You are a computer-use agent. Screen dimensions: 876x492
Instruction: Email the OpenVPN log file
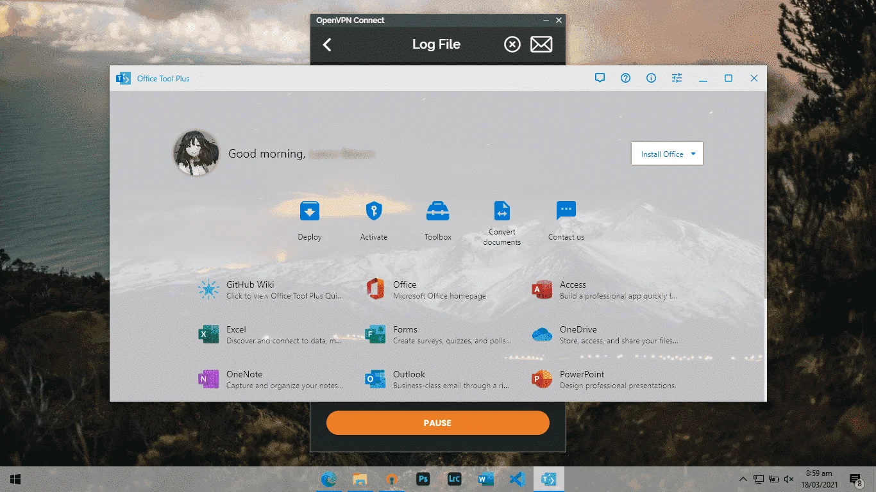[541, 44]
